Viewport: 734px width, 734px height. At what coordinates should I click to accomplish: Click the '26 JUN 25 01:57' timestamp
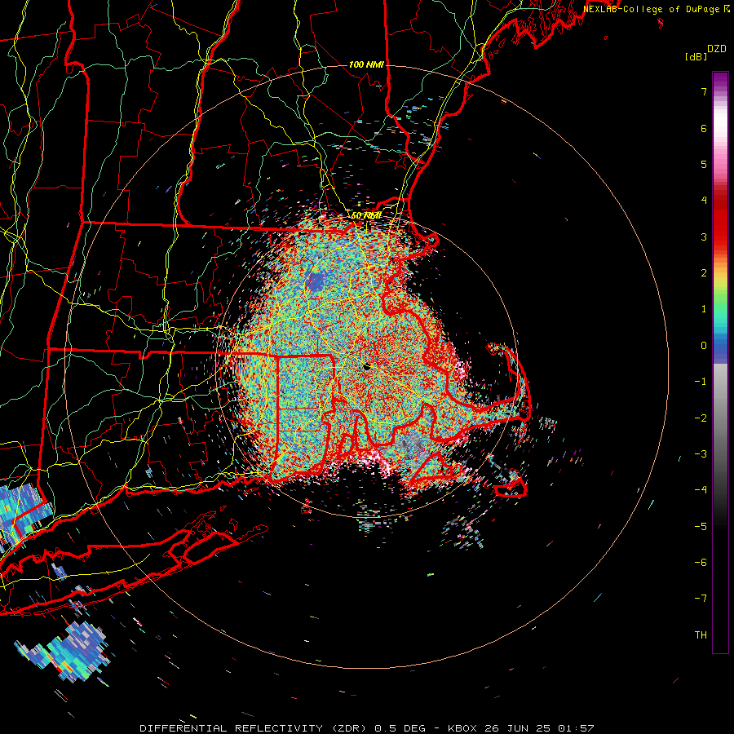538,728
